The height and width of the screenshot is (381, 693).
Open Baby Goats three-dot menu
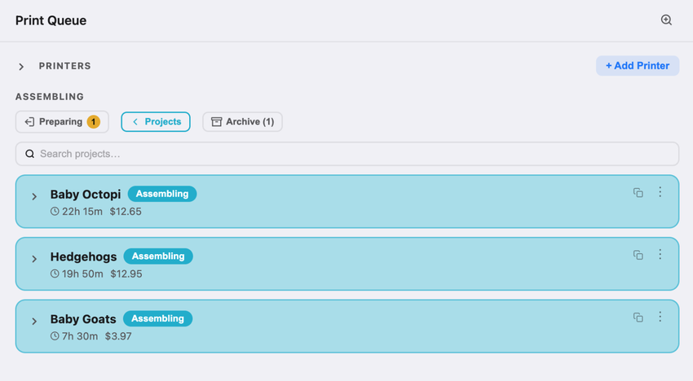tap(660, 316)
